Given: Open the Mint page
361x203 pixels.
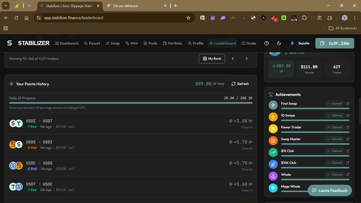Looking at the screenshot, I should coord(131,43).
